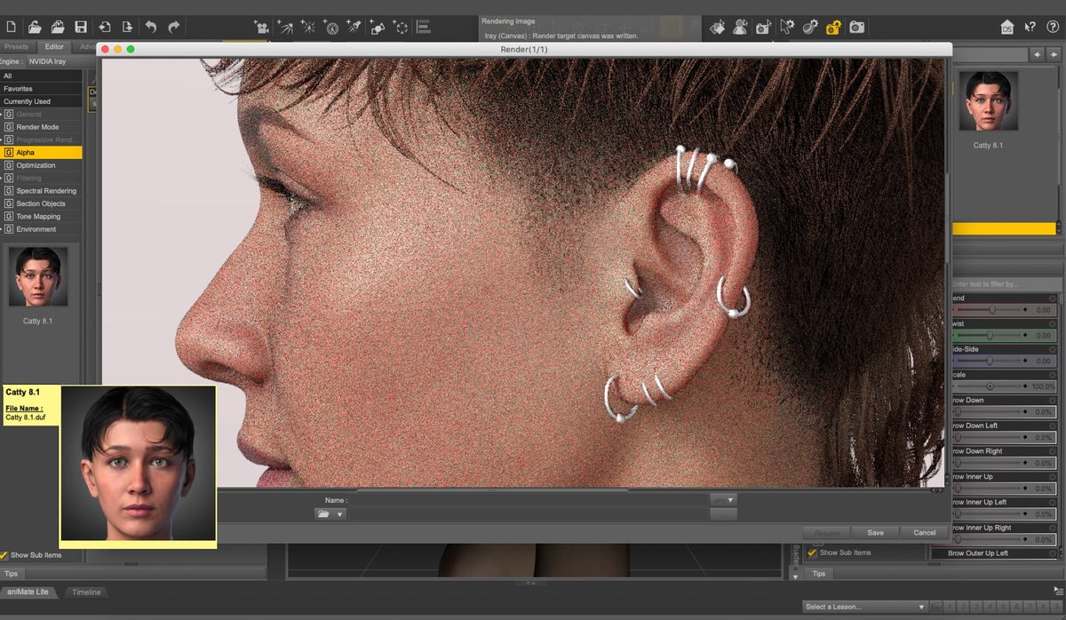Screen dimensions: 1066x620
Task: Create a new point light
Action: [309, 28]
